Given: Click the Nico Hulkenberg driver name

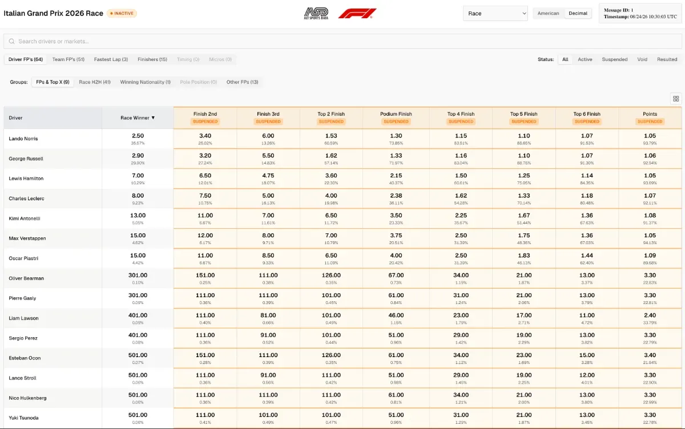Looking at the screenshot, I should [x=27, y=398].
